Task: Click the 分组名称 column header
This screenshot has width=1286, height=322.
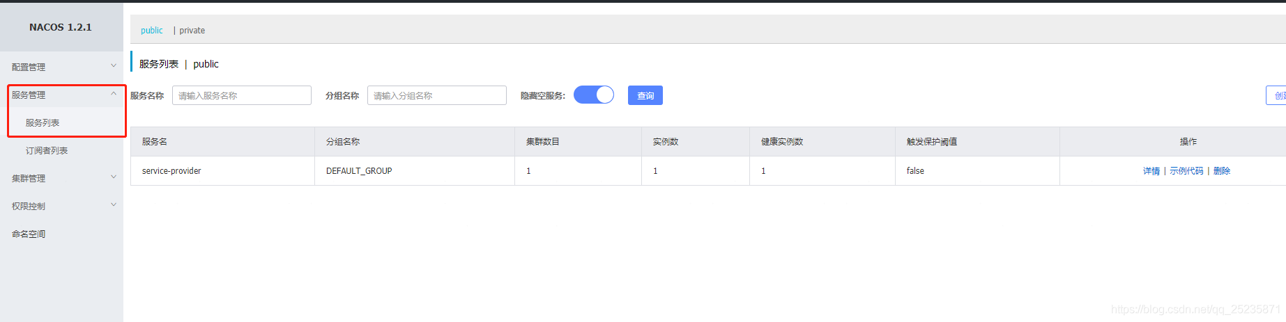Action: [415, 141]
